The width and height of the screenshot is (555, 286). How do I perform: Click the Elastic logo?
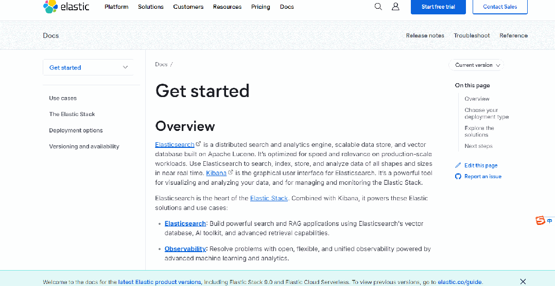[66, 7]
